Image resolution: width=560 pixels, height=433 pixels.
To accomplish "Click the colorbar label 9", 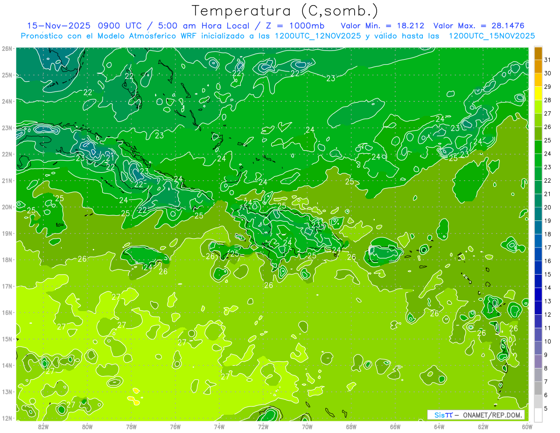I will [x=546, y=355].
